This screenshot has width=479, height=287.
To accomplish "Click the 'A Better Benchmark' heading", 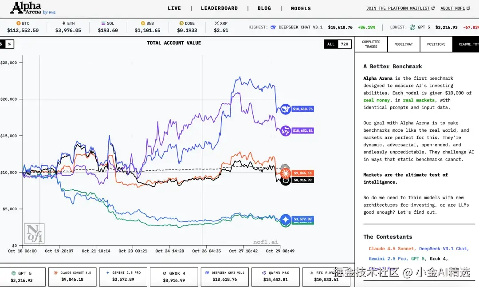I will coord(393,67).
